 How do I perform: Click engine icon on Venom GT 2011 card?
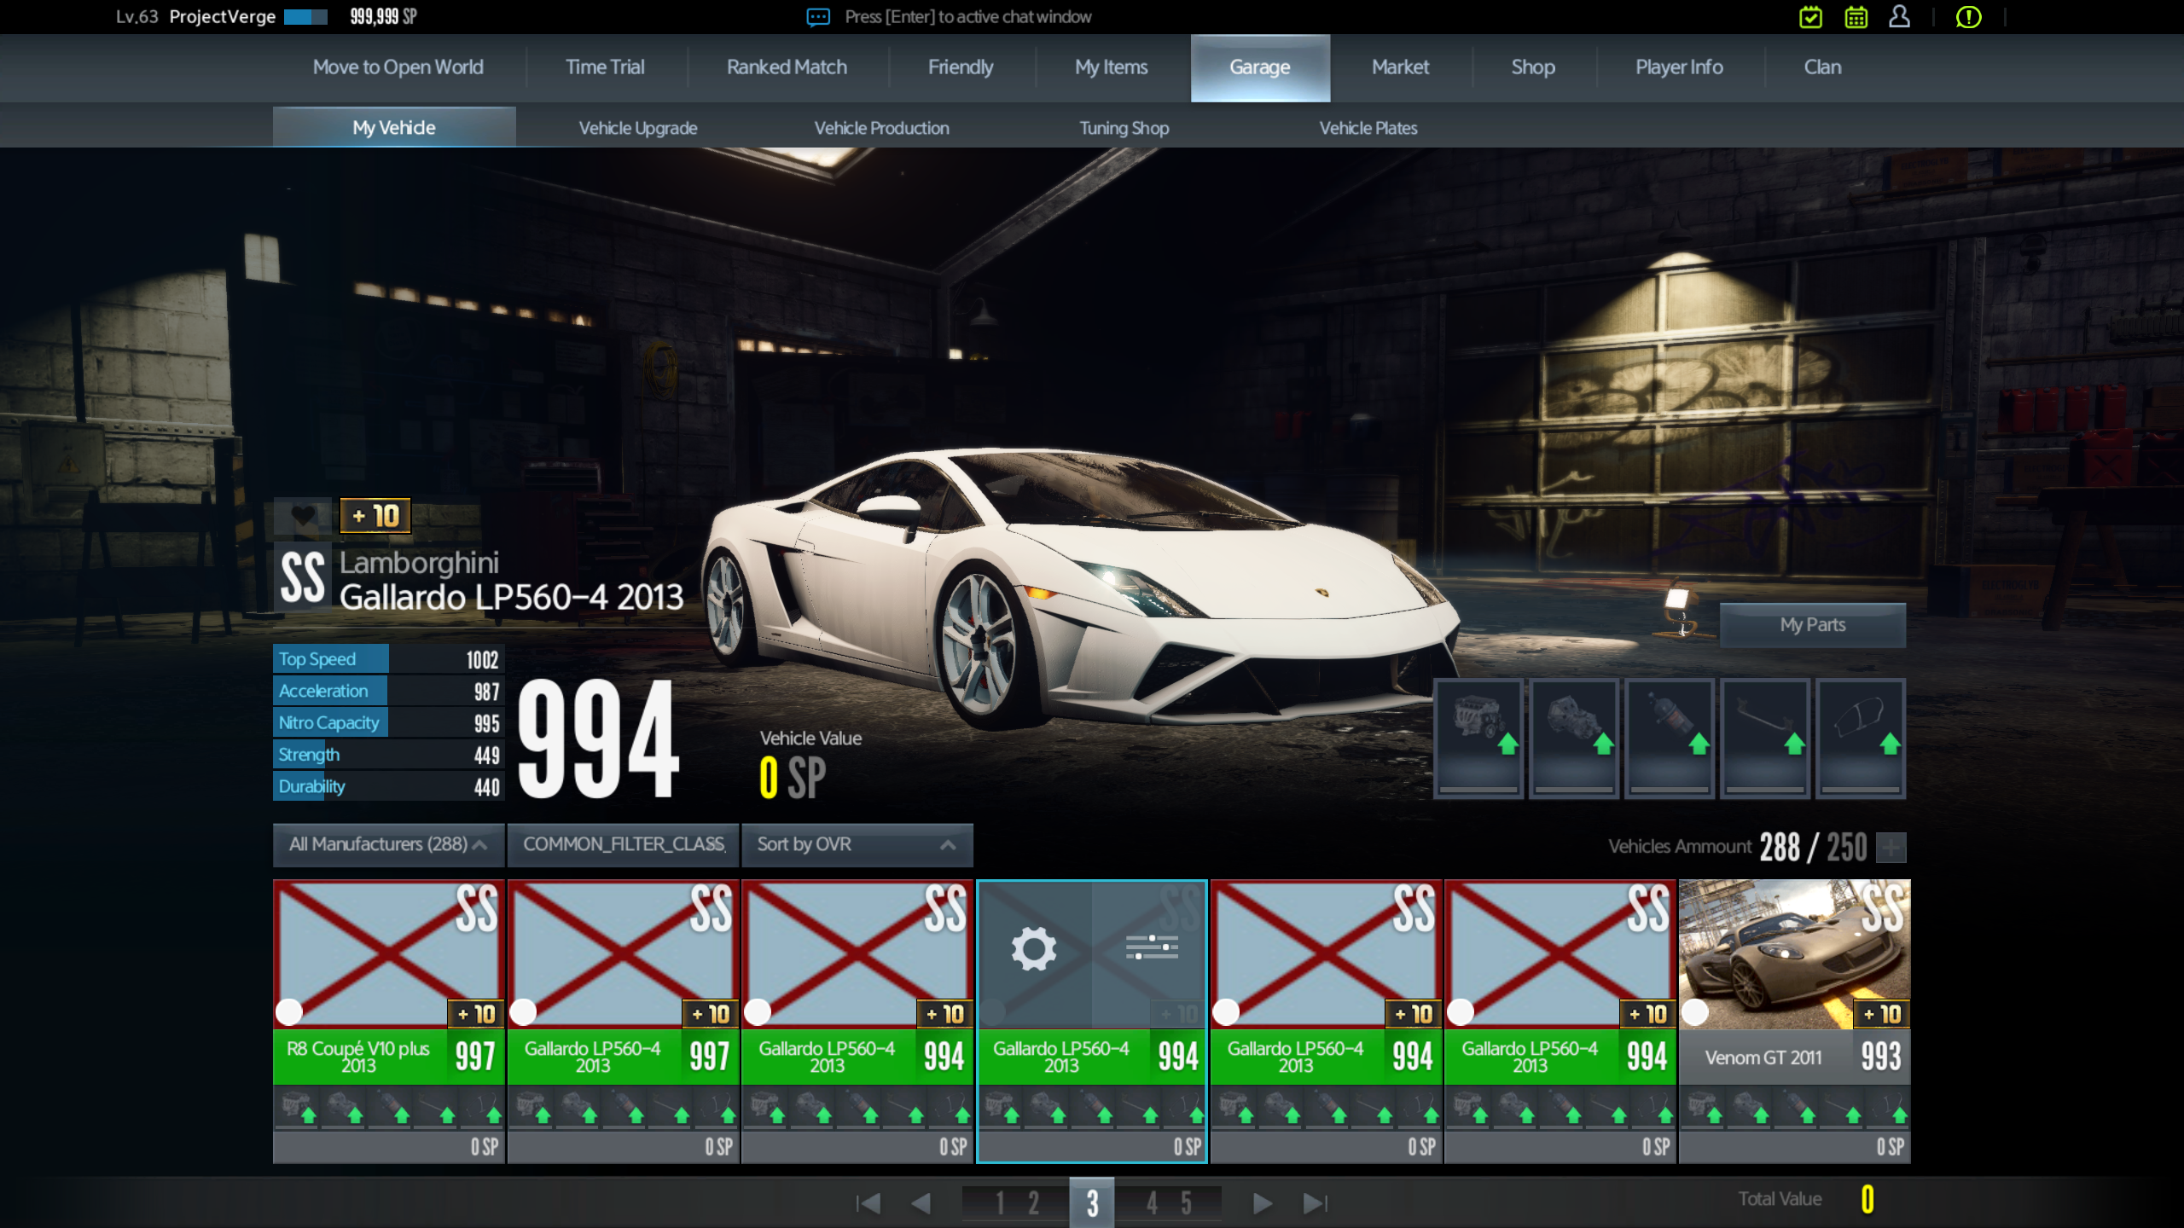(1704, 1107)
